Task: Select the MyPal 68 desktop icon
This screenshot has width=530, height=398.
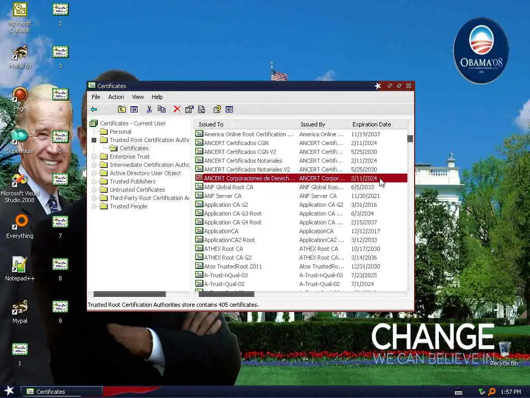Action: (20, 57)
